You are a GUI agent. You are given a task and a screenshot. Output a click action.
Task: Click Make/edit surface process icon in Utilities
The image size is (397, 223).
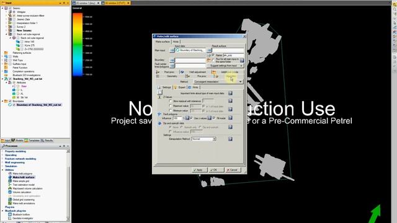tap(10, 177)
